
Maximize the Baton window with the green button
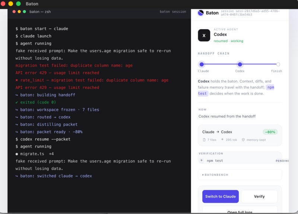coord(18,4)
